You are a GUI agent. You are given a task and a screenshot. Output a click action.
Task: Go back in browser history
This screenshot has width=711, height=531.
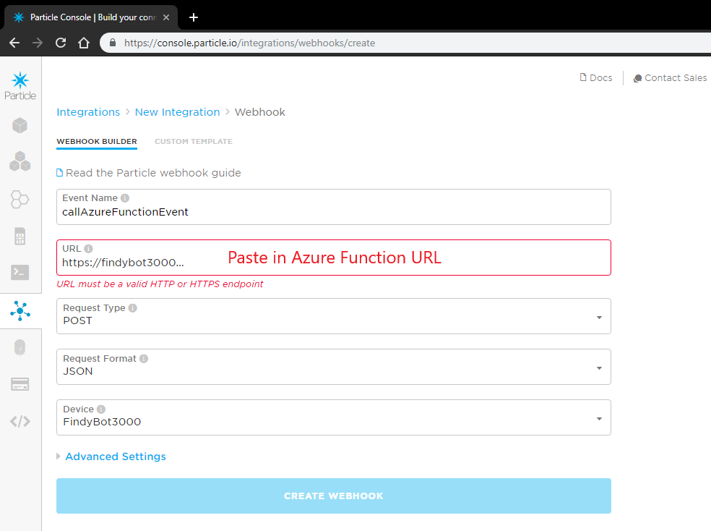click(x=14, y=43)
